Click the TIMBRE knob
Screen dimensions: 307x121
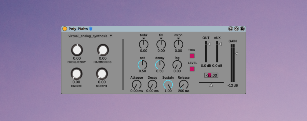(x=77, y=74)
